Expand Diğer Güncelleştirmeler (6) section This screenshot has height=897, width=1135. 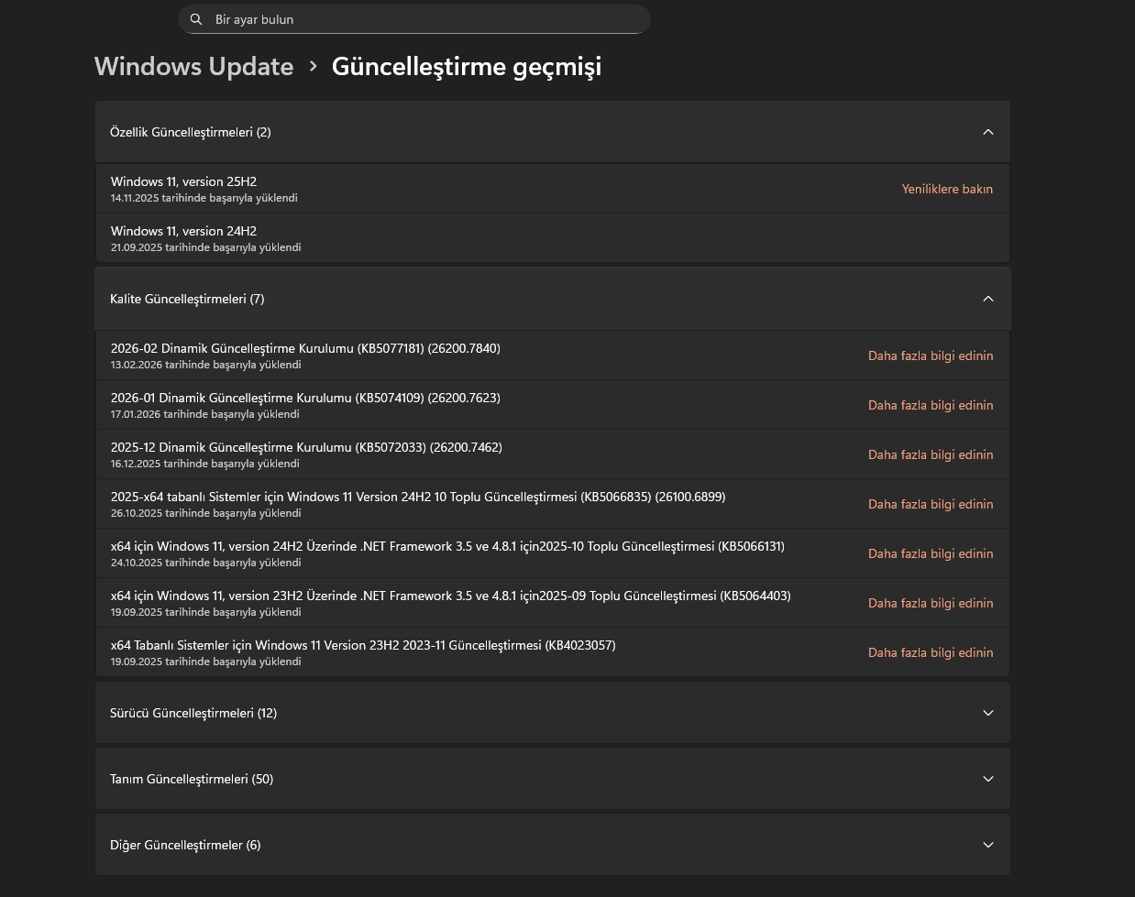pyautogui.click(x=553, y=845)
